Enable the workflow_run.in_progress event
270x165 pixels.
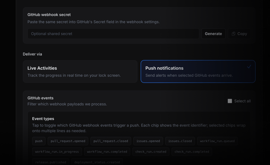coord(57,151)
